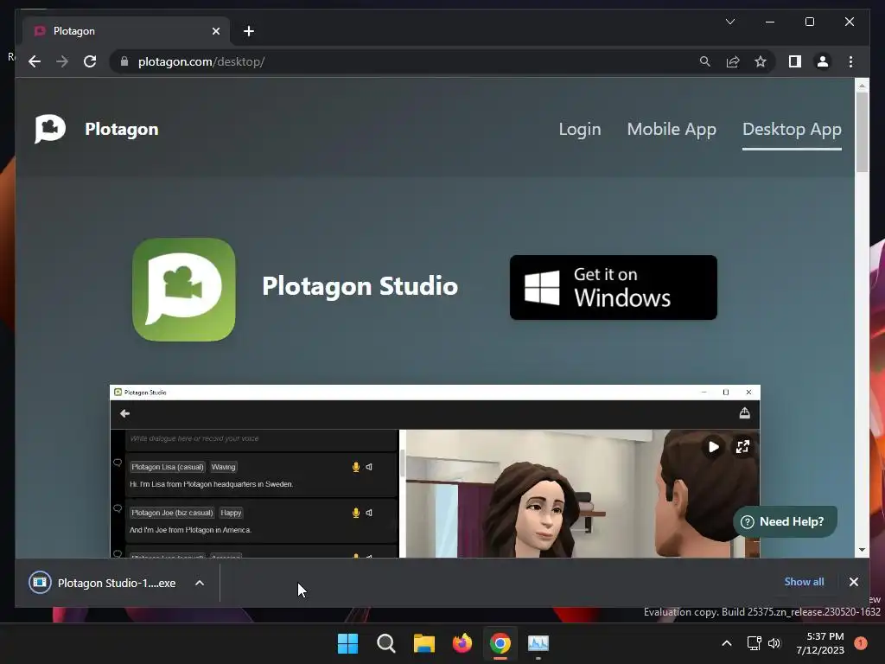
Task: Click the fullscreen icon in preview
Action: (x=742, y=447)
